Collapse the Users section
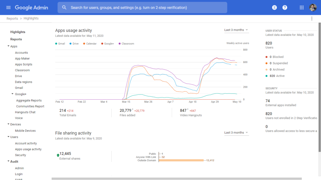Screen dimensions: 321x180 click(8, 137)
